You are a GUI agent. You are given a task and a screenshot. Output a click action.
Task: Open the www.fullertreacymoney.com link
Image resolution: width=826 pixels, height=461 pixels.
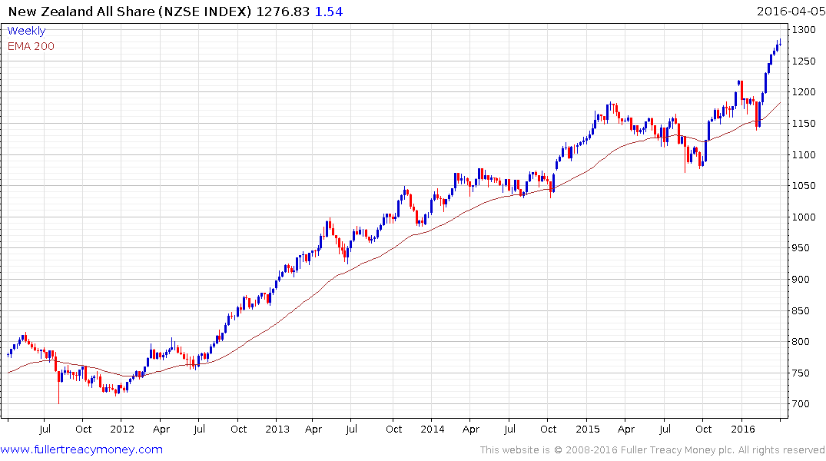[x=81, y=449]
